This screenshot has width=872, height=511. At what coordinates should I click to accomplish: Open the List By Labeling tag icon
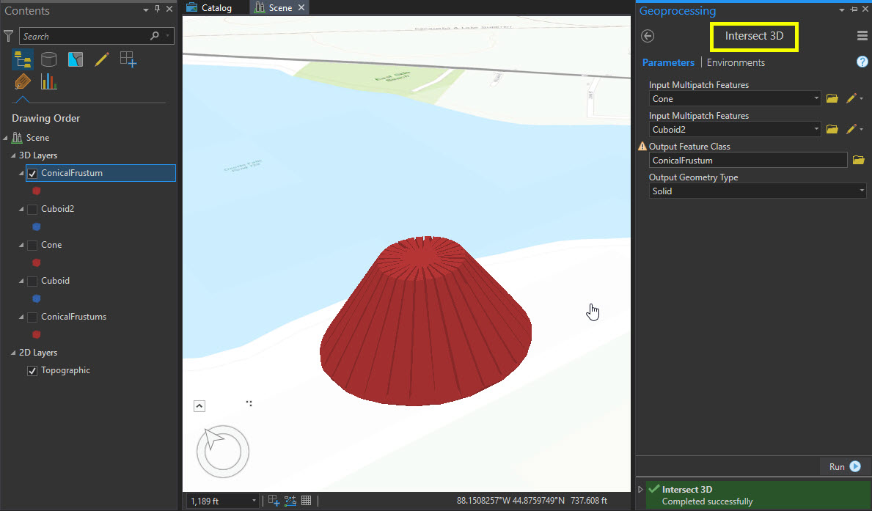click(x=22, y=81)
